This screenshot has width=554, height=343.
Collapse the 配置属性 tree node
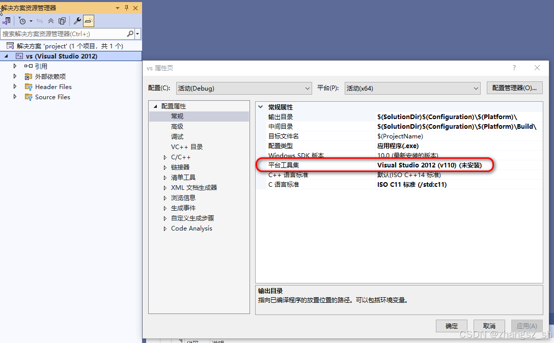[x=155, y=106]
